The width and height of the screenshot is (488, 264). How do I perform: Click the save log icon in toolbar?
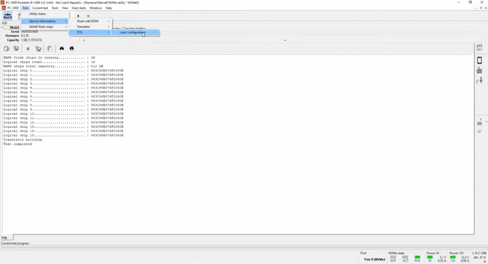point(16,49)
